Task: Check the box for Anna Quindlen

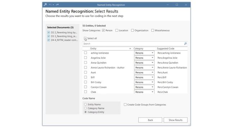Action: point(86,63)
